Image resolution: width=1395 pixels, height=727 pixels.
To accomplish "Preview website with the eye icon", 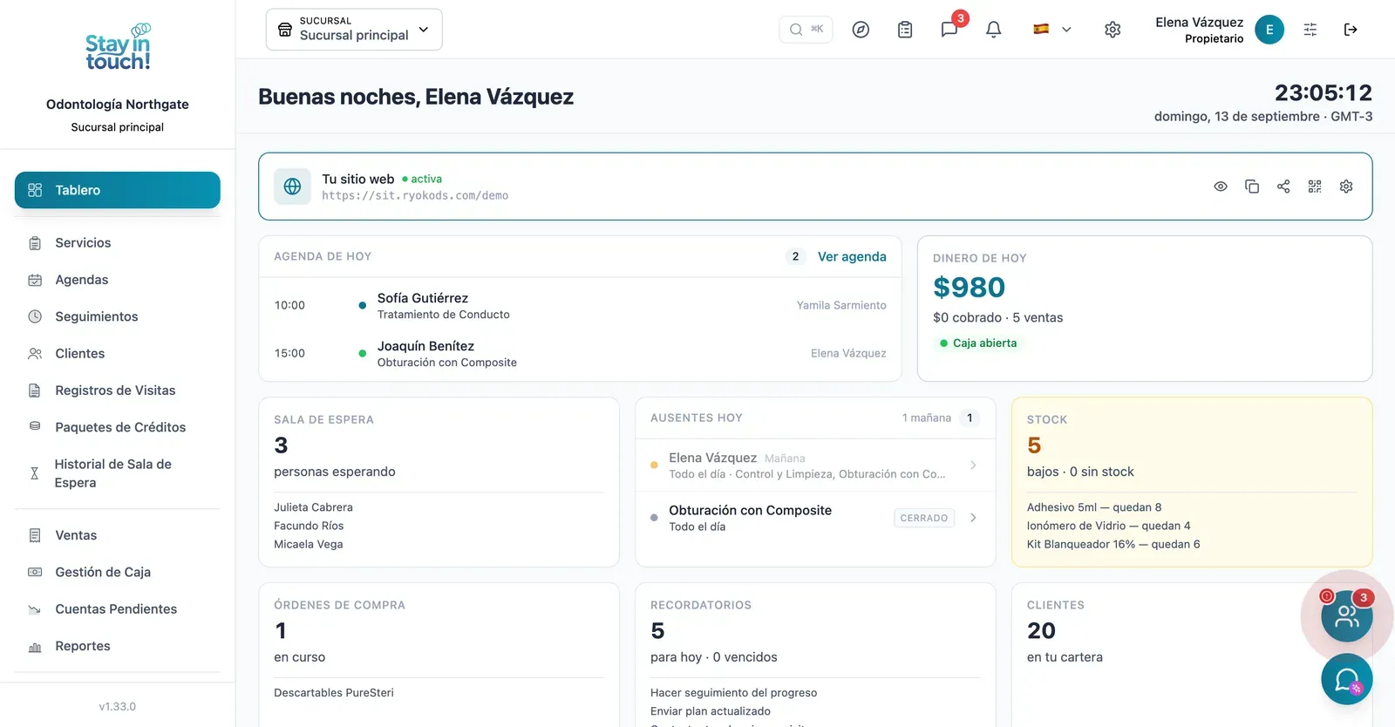I will coord(1221,187).
